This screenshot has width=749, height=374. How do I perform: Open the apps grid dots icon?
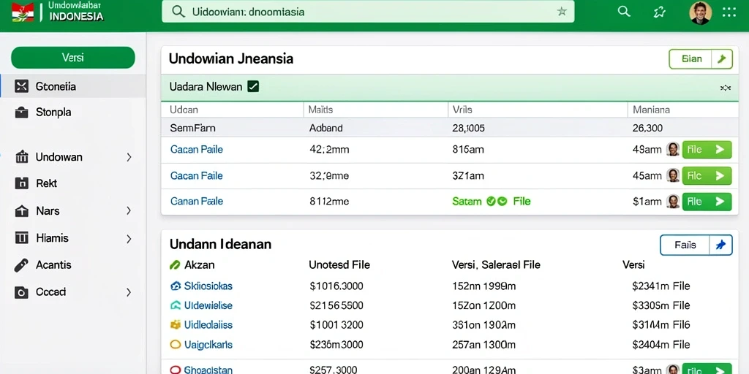coord(729,12)
